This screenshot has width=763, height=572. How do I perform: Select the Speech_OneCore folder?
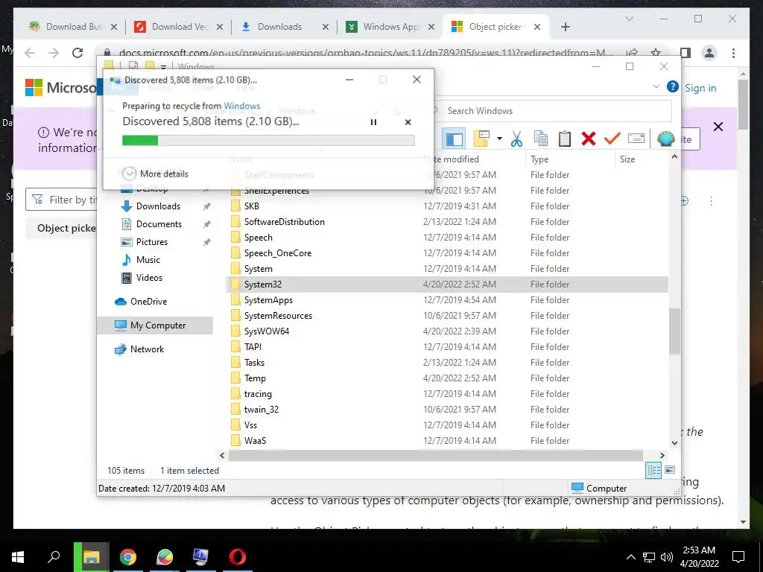point(277,253)
